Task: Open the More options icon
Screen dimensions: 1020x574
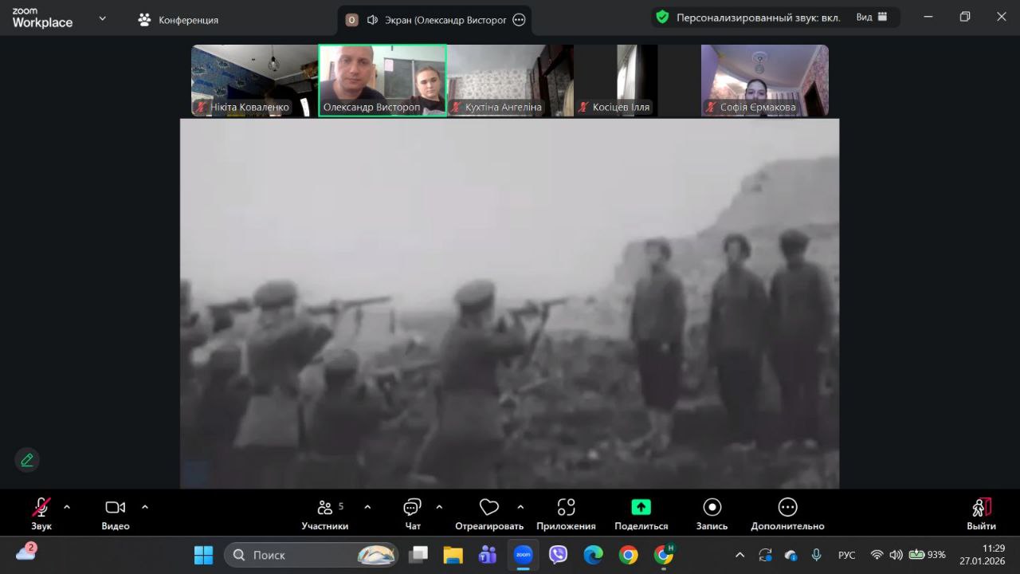Action: [787, 508]
